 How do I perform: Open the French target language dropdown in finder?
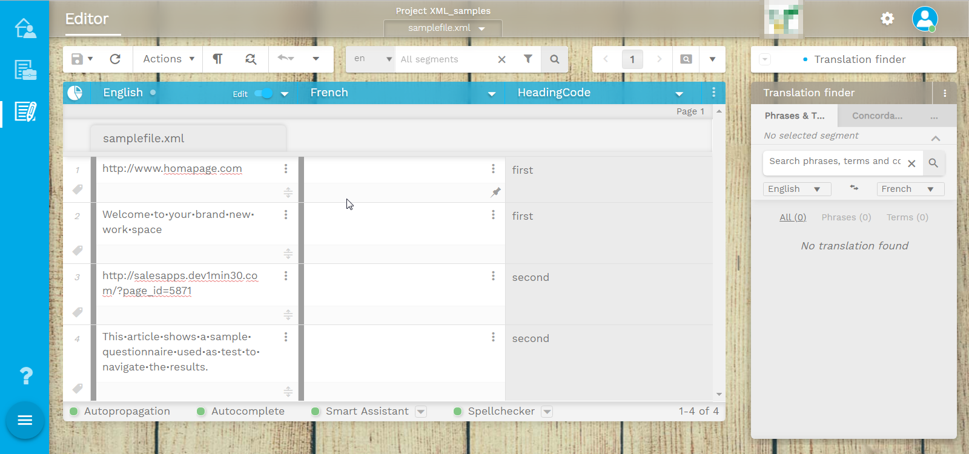910,189
